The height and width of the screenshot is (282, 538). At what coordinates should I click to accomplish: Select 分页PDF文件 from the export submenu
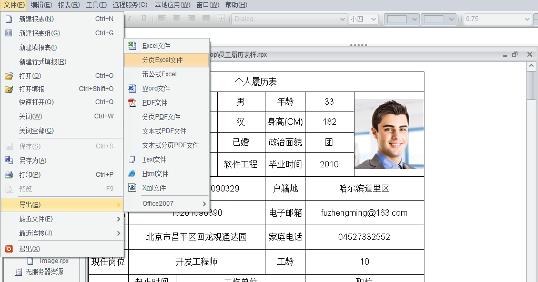(161, 117)
